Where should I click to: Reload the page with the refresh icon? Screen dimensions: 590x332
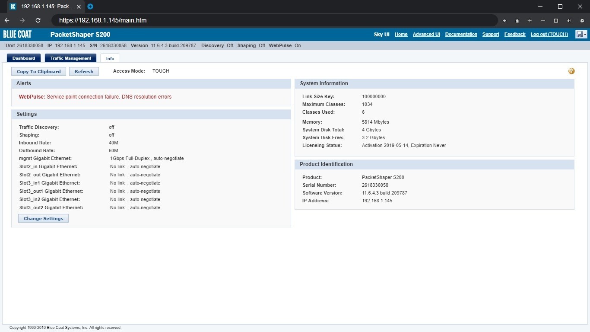click(38, 20)
